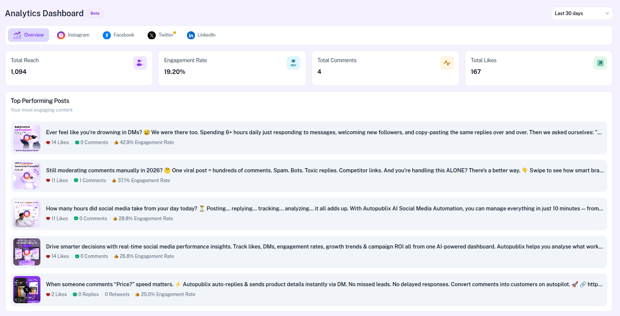Click reply icon beside 0 Replies

pyautogui.click(x=75, y=295)
